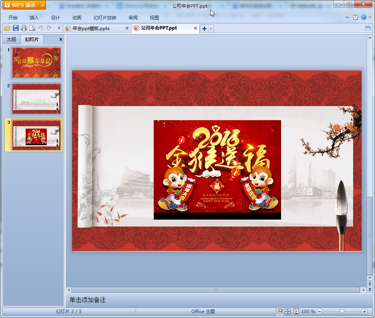Image resolution: width=375 pixels, height=318 pixels.
Task: Open the 视图 ribbon tab
Action: tap(154, 18)
